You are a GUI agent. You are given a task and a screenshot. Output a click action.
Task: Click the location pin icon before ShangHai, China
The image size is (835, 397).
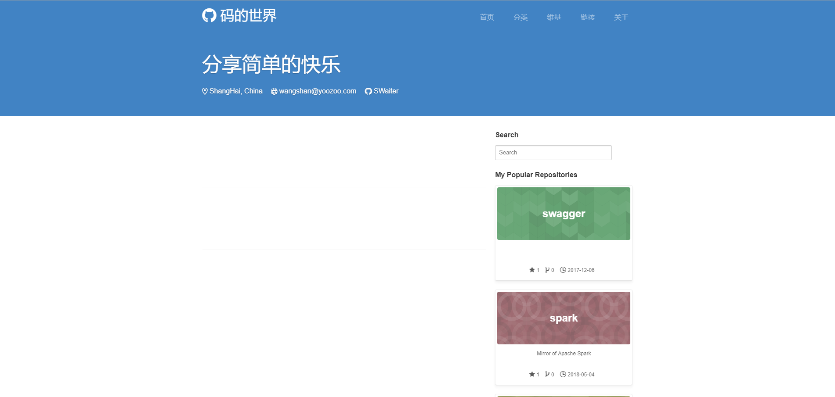204,91
